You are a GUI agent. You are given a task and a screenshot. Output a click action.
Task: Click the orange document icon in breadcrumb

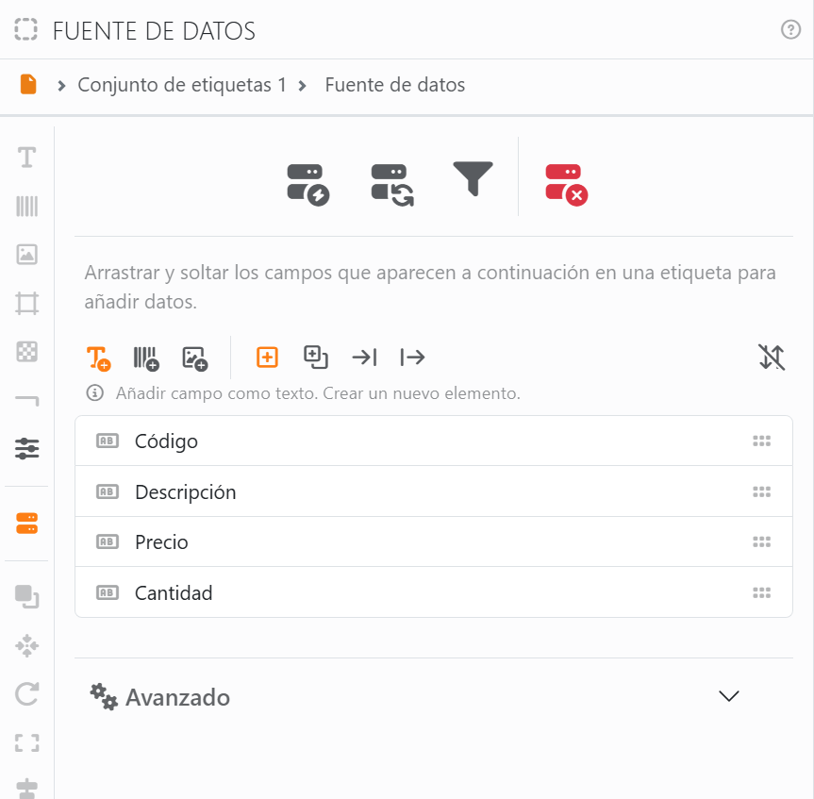coord(28,84)
